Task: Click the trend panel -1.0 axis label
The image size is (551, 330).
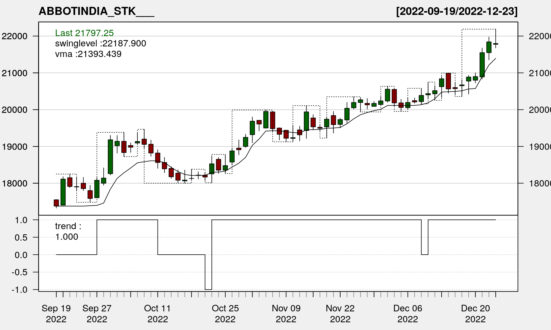Action: (20, 290)
